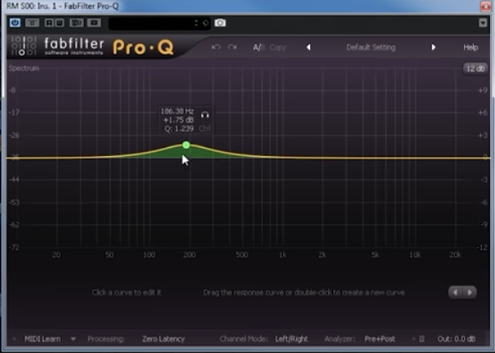Click the headphones band solo icon
This screenshot has width=495, height=353.
(205, 115)
